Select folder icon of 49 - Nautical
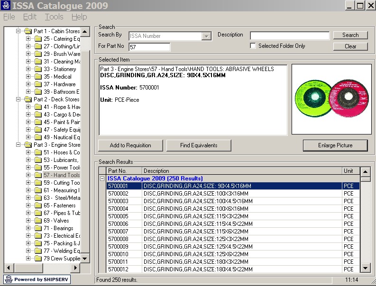This screenshot has width=376, height=286. point(38,137)
